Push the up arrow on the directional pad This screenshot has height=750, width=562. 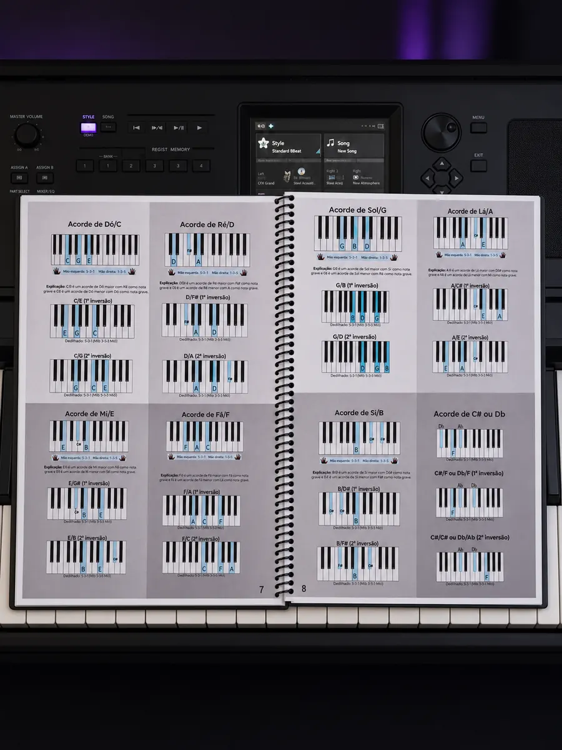point(441,164)
